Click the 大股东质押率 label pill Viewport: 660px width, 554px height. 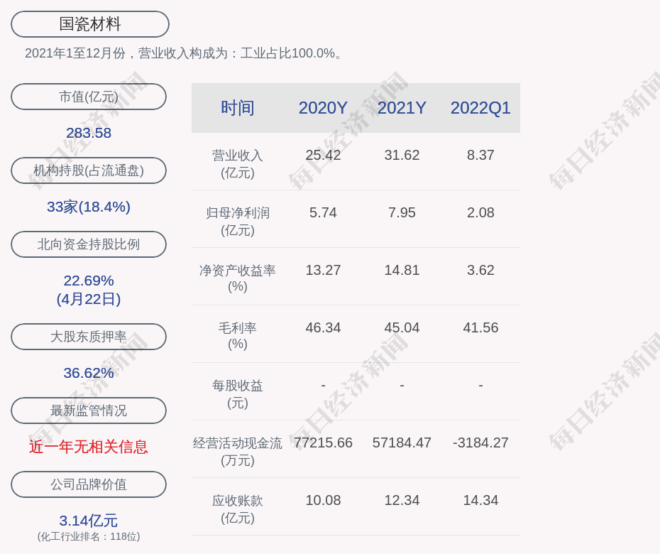[x=89, y=337]
